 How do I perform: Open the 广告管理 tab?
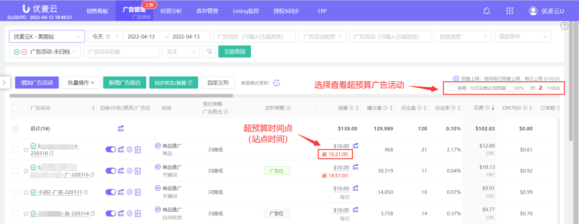coord(134,10)
